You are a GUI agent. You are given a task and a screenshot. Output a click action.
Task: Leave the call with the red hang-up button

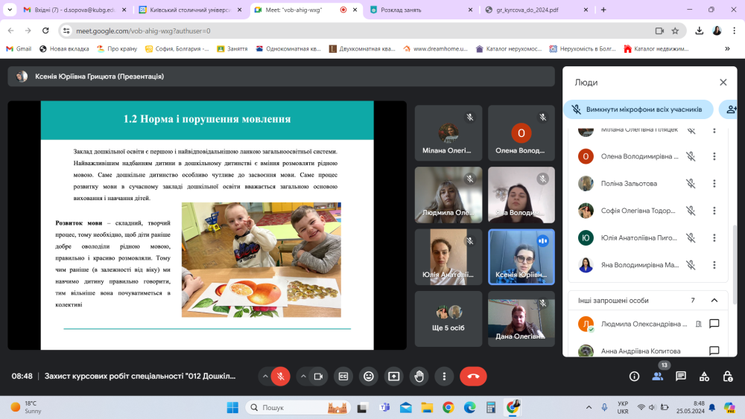point(473,377)
